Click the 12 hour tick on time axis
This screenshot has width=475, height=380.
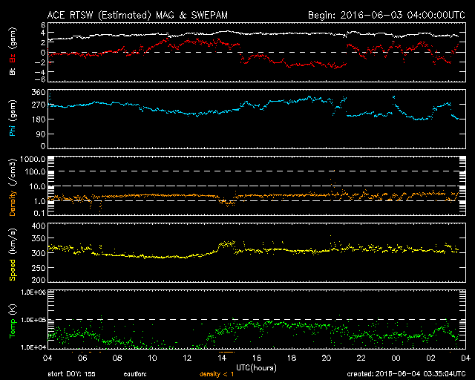187,357
